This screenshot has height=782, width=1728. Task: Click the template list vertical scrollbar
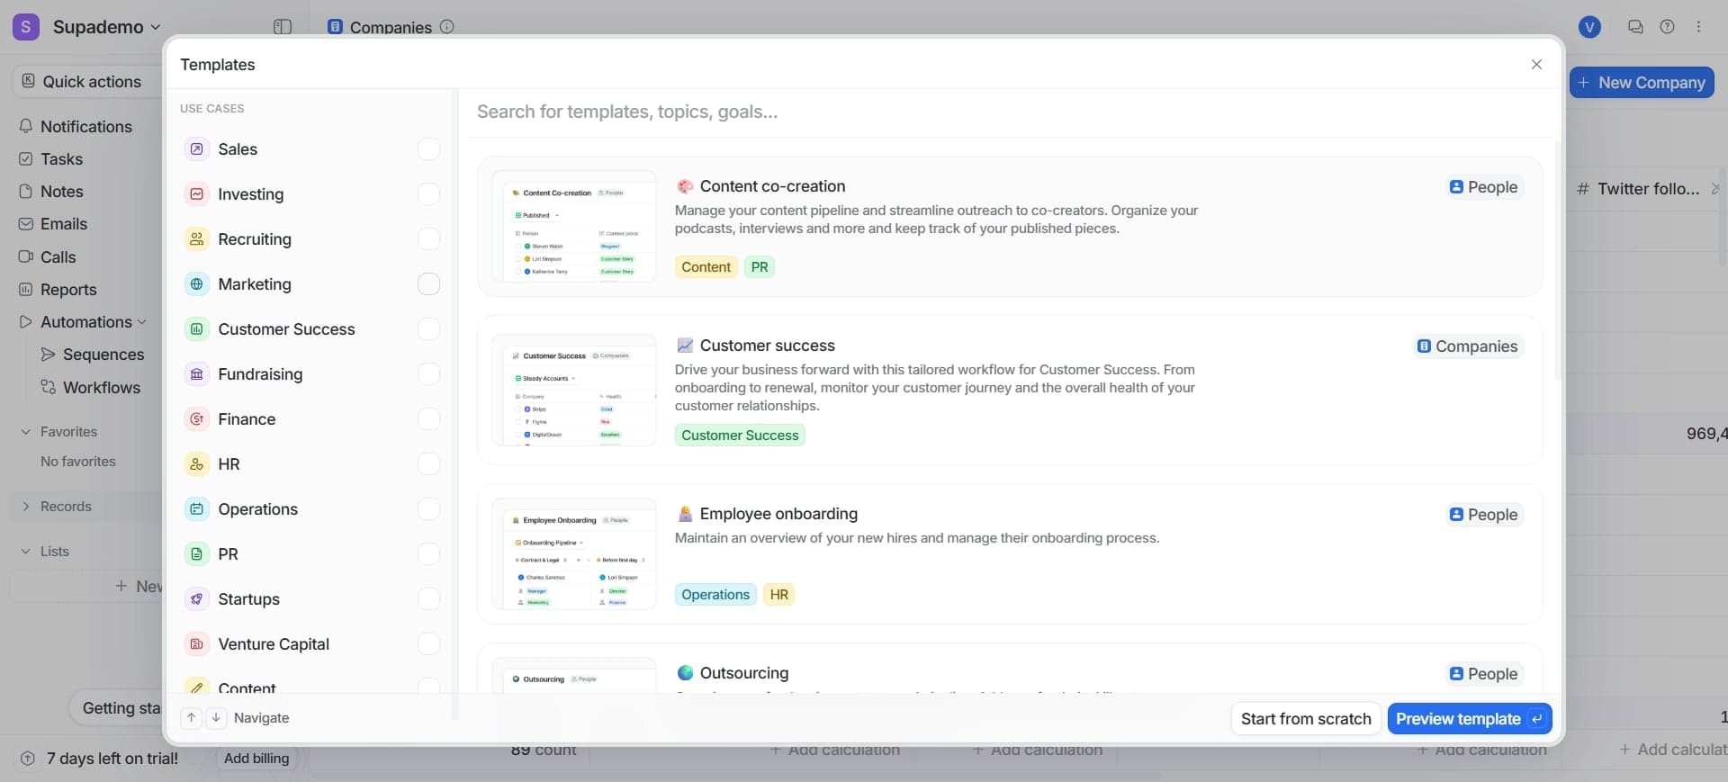[x=1558, y=261]
